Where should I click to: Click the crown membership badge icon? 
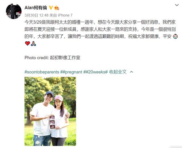click(57, 8)
